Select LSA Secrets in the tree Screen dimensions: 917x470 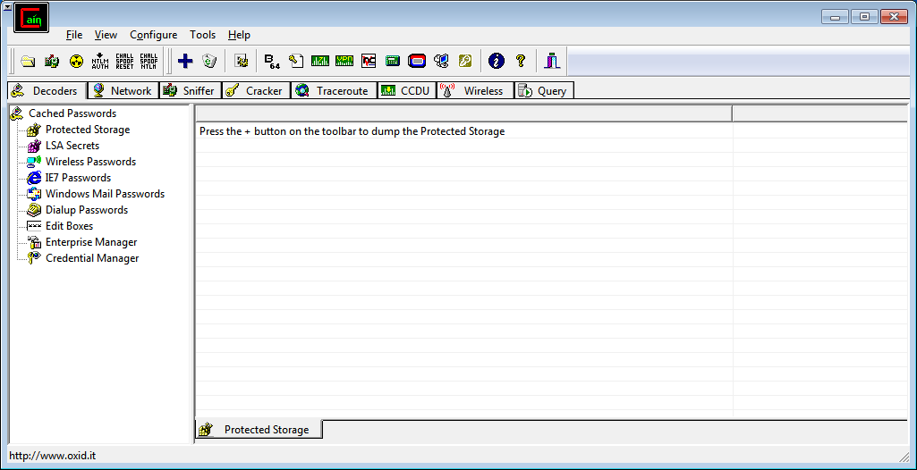point(72,146)
